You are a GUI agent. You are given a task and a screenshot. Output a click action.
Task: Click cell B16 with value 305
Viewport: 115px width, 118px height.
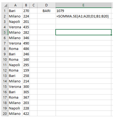point(26,92)
